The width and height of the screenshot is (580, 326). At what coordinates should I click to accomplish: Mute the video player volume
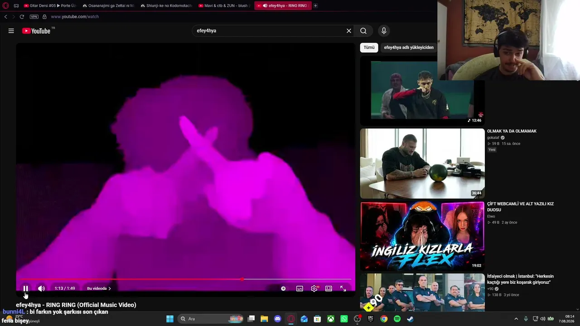pyautogui.click(x=41, y=288)
